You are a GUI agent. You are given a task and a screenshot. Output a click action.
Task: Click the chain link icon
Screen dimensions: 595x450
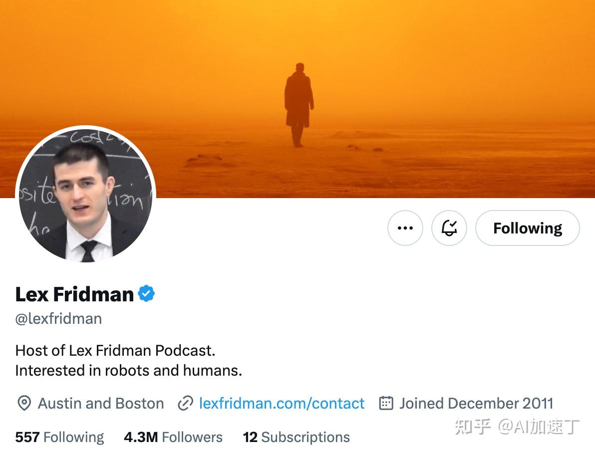click(x=185, y=403)
